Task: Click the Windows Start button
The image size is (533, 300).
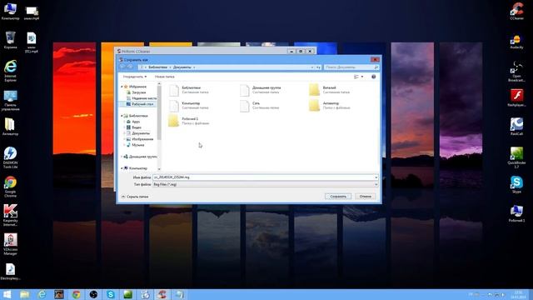Action: tap(7, 294)
